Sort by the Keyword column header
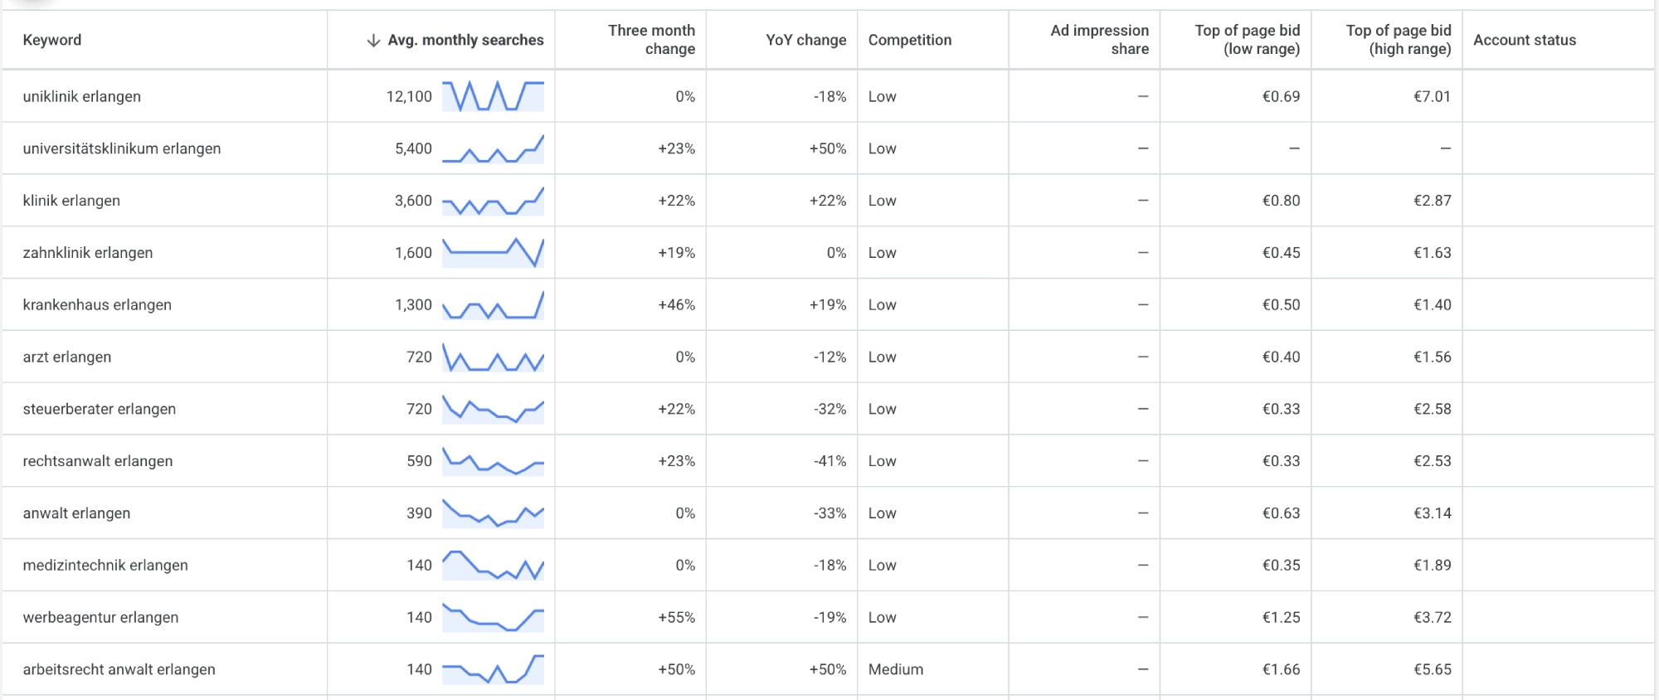This screenshot has height=700, width=1659. coord(52,40)
